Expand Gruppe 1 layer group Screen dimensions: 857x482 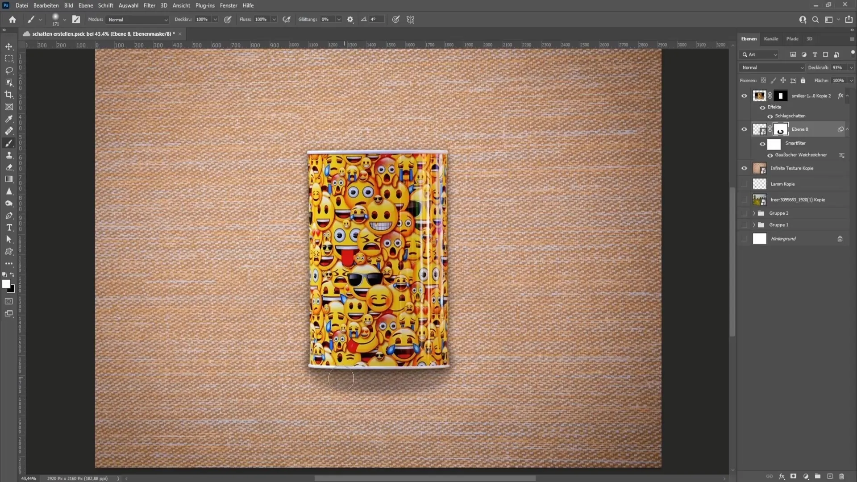[753, 225]
